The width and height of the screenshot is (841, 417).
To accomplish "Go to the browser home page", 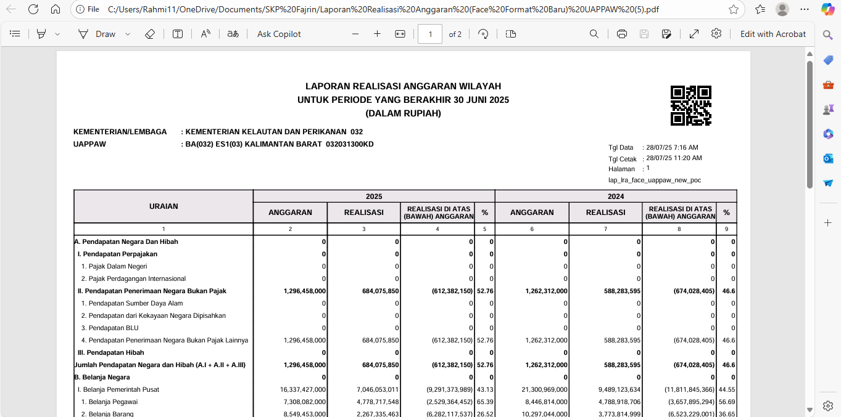I will [56, 9].
